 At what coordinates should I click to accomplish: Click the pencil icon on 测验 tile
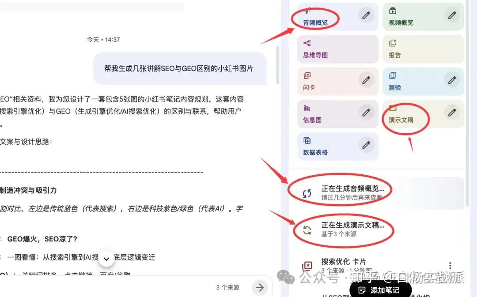point(452,80)
